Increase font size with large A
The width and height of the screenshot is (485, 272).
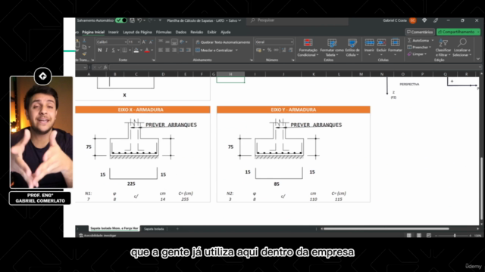coord(144,42)
